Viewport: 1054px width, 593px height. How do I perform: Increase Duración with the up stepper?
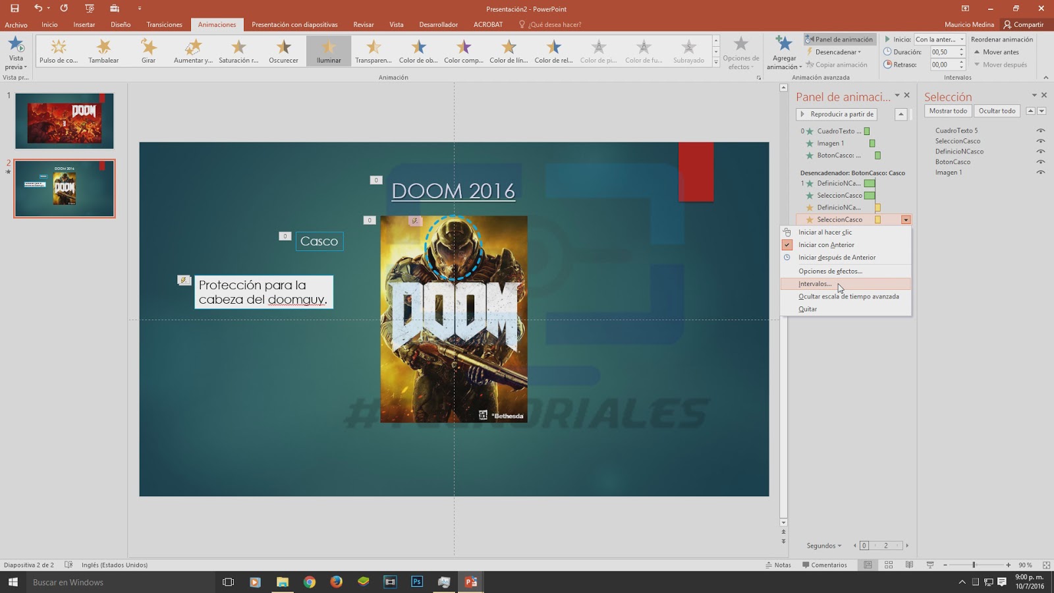(961, 49)
